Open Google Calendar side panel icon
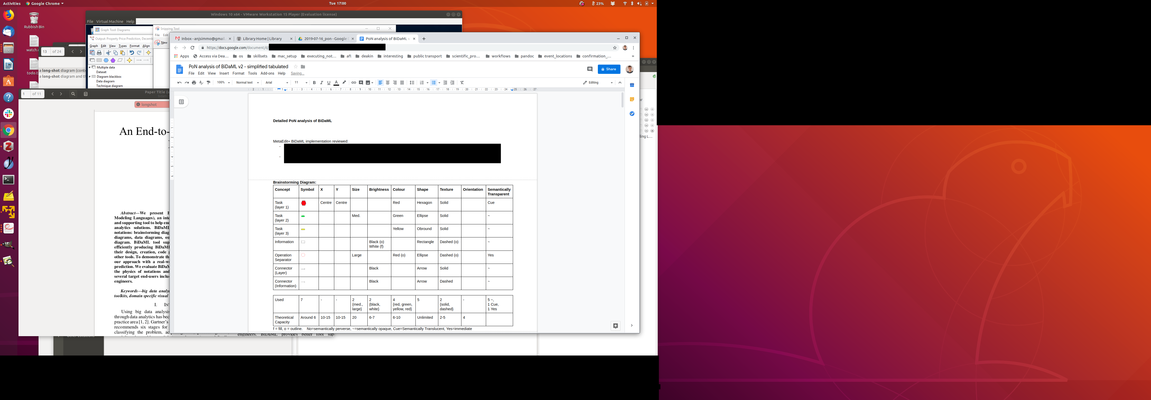 tap(632, 85)
